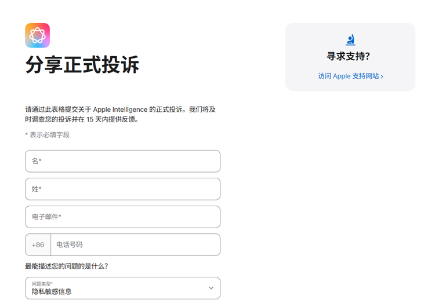Click the 表示必填字段 note

(x=48, y=135)
